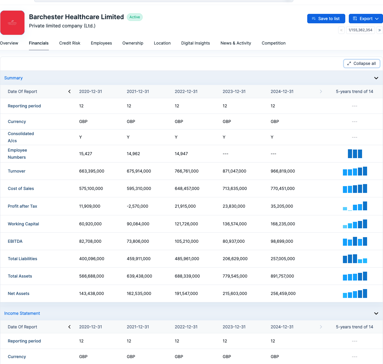383x364 pixels.
Task: Show later years in Income Statement table
Action: pyautogui.click(x=321, y=327)
